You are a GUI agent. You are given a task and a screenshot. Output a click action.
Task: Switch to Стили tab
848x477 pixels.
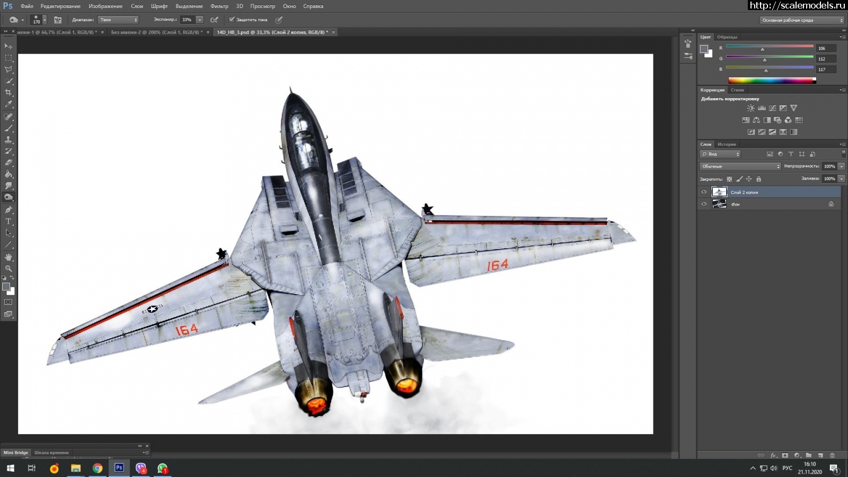click(x=737, y=90)
